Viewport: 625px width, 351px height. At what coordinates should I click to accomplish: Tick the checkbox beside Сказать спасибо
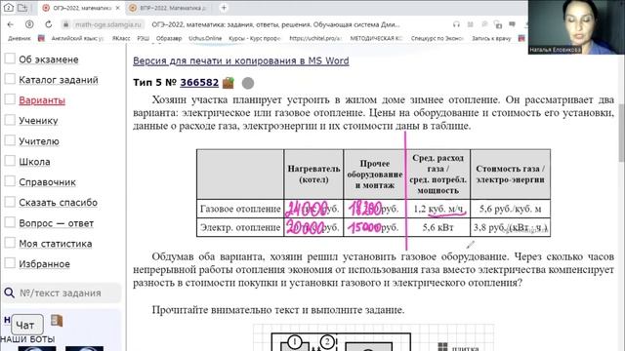click(x=10, y=202)
